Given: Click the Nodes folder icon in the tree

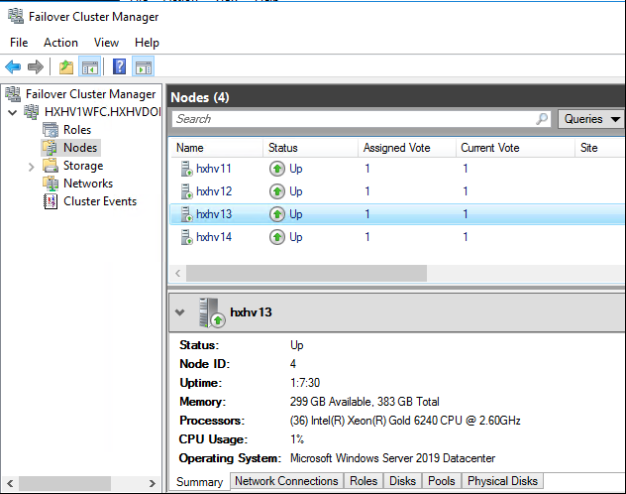Looking at the screenshot, I should coord(51,148).
